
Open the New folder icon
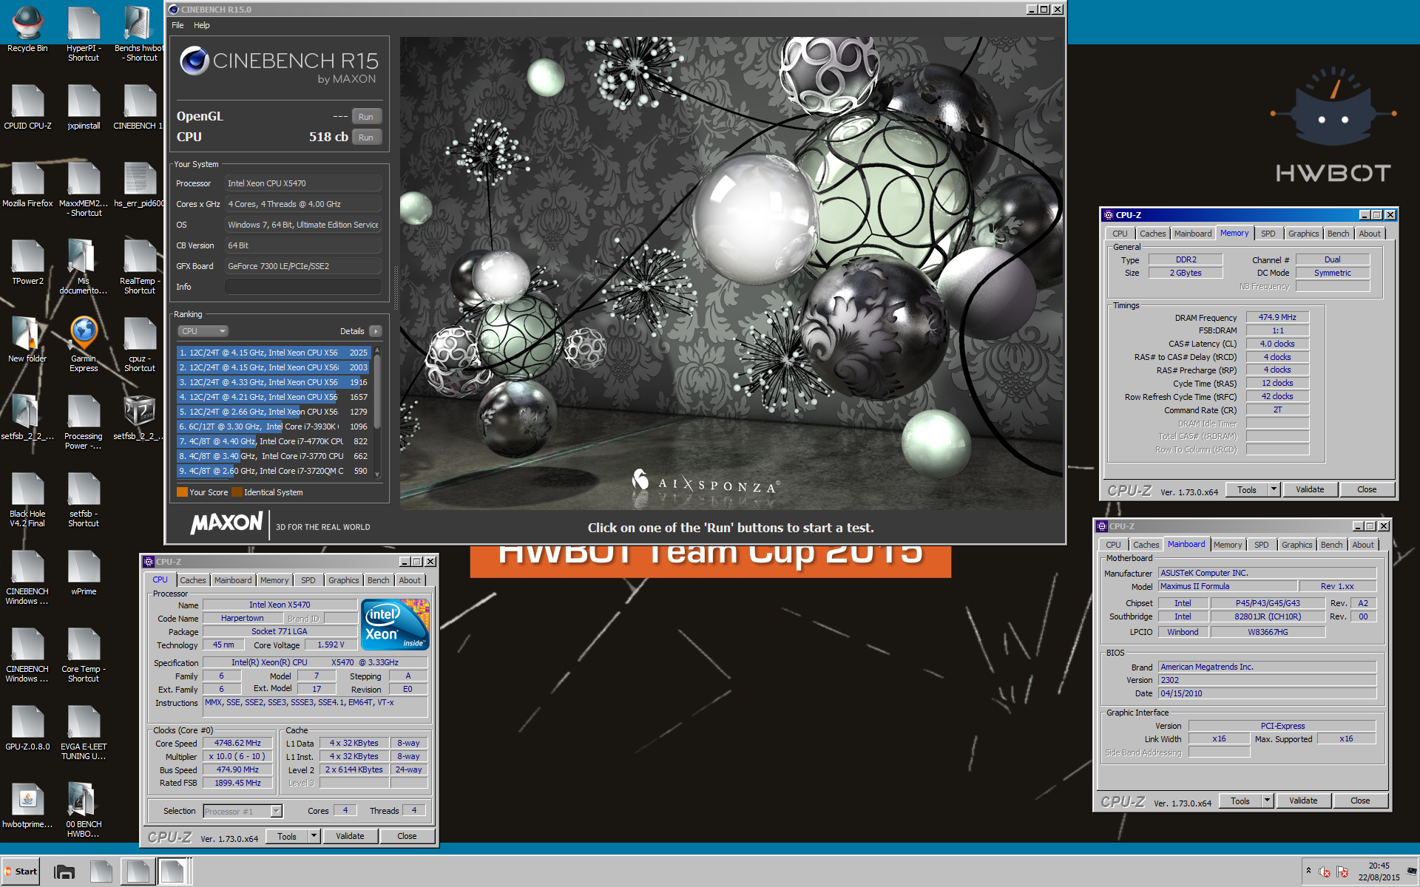(x=27, y=340)
